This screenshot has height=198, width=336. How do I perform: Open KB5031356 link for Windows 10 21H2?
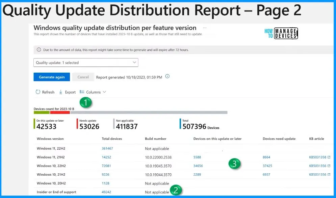click(x=317, y=175)
